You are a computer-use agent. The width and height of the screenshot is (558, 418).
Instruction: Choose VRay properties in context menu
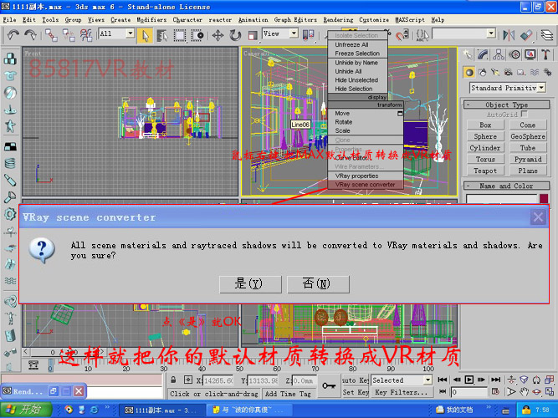pos(357,176)
